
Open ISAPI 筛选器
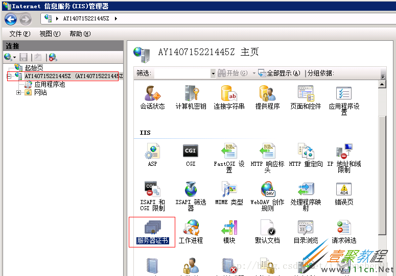(191, 196)
